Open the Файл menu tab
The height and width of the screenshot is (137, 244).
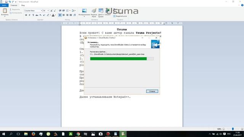[4, 5]
